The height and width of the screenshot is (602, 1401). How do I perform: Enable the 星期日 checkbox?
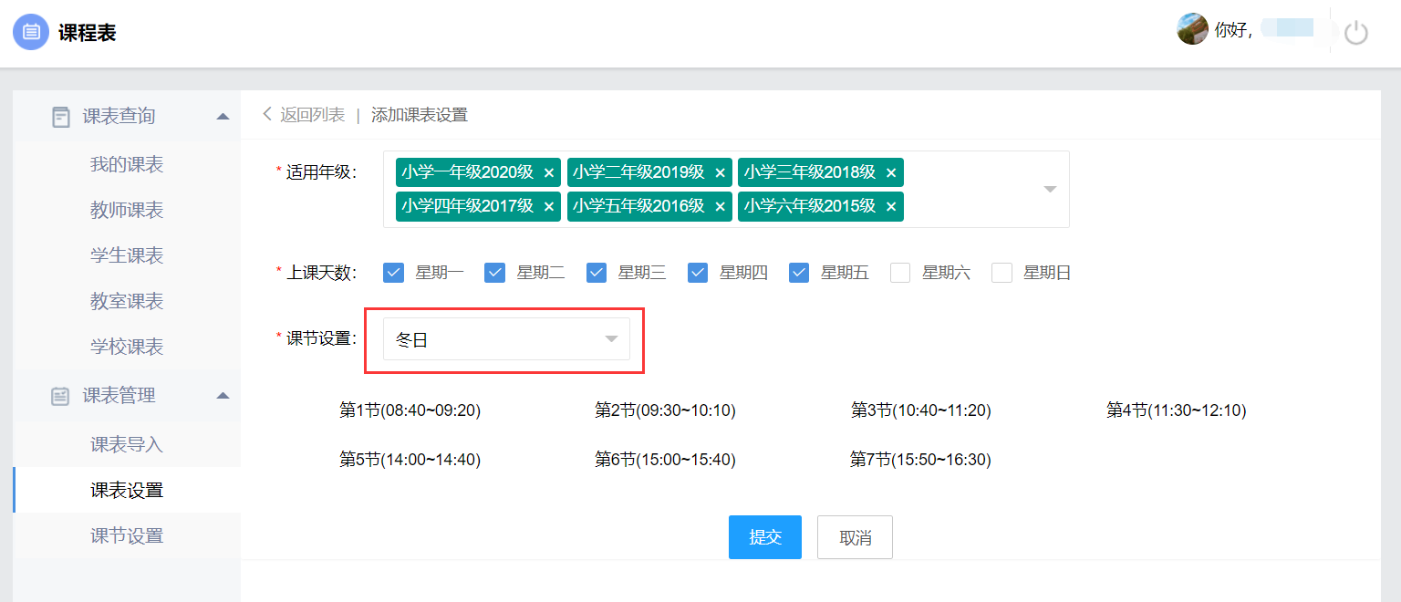(x=1001, y=273)
